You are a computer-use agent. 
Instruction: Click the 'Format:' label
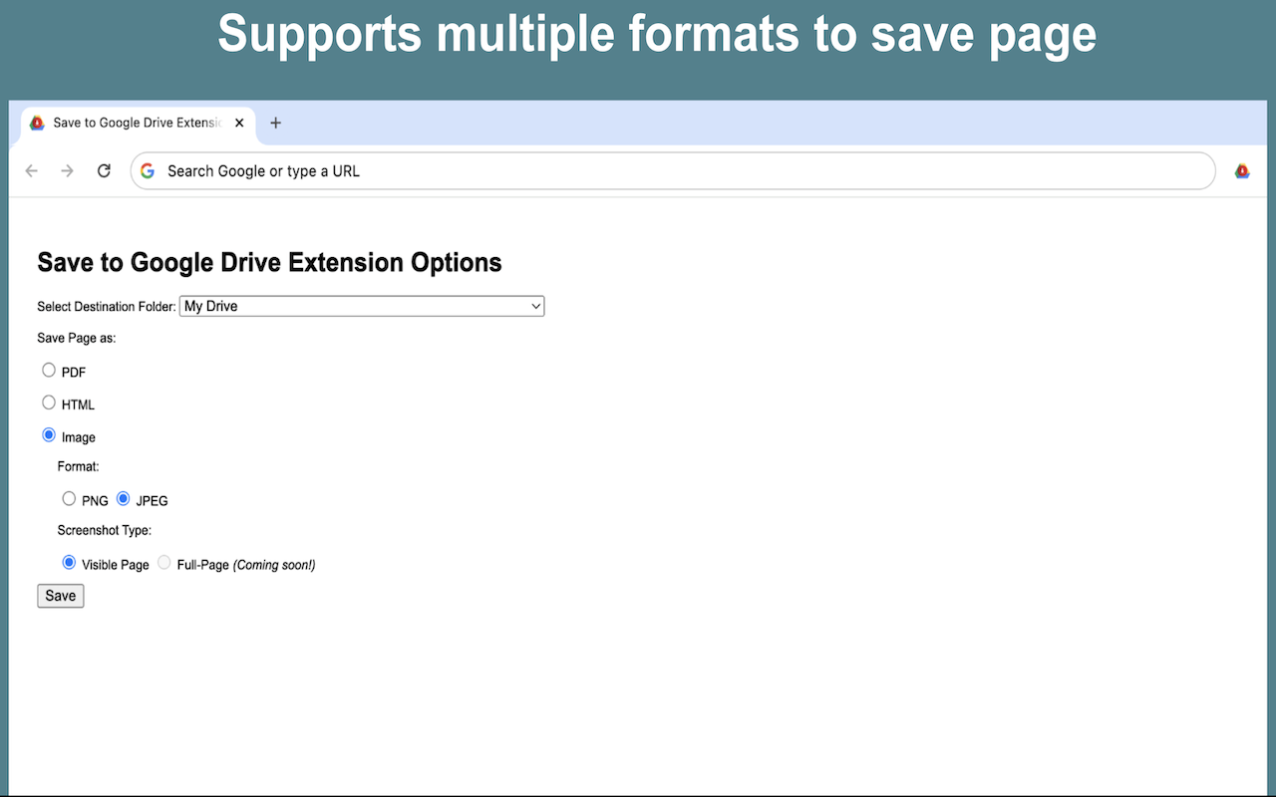click(x=79, y=466)
